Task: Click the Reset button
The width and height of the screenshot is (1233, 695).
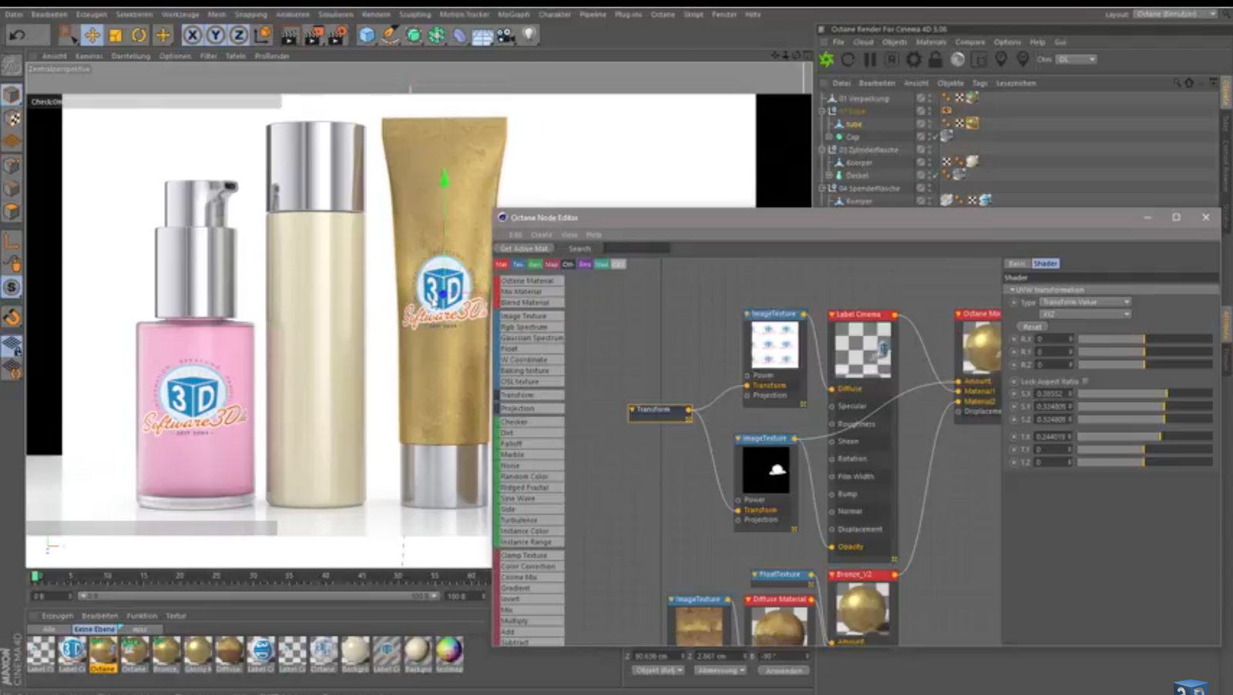Action: (x=1032, y=326)
